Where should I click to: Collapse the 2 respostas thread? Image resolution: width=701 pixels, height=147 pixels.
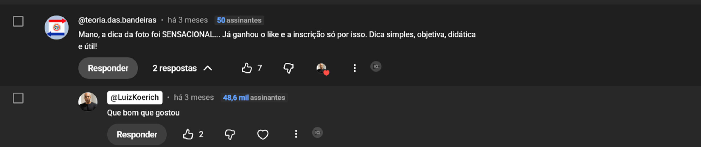click(x=182, y=68)
